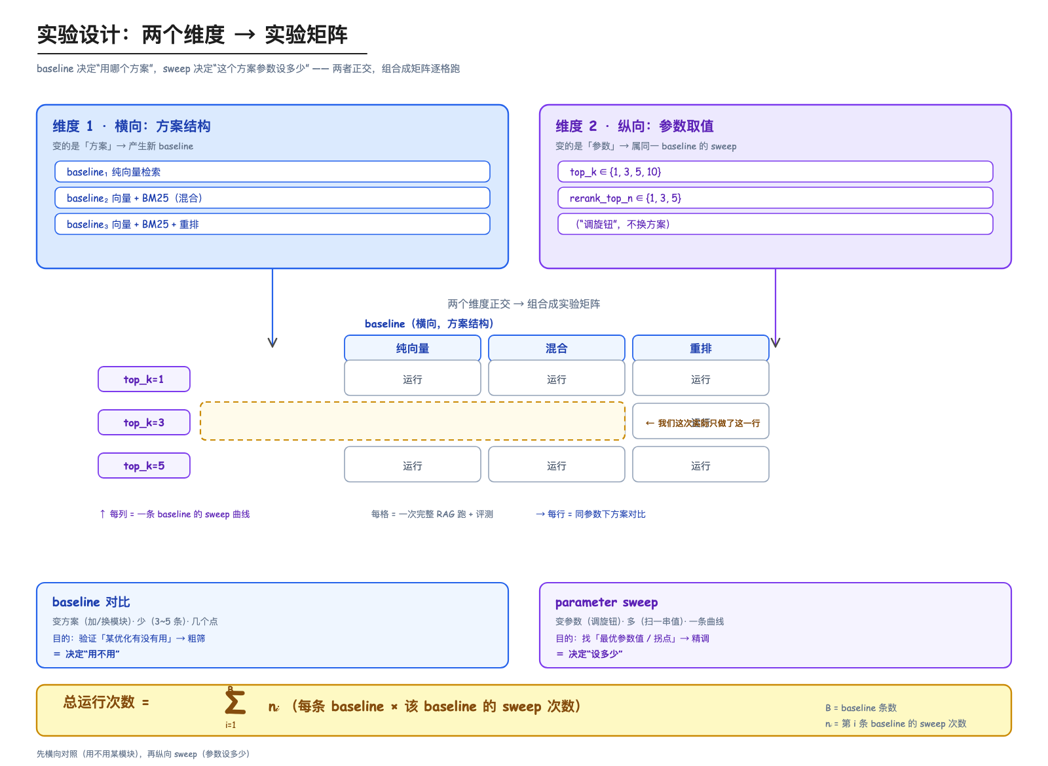
Task: Click the label "baseline（横向，方案结构）"
Action: pos(429,323)
